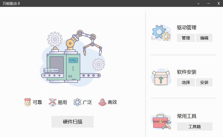Open the 管理 driver management button
The width and height of the screenshot is (223, 137).
186,38
